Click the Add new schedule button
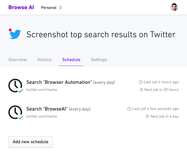The image size is (187, 162). click(31, 142)
